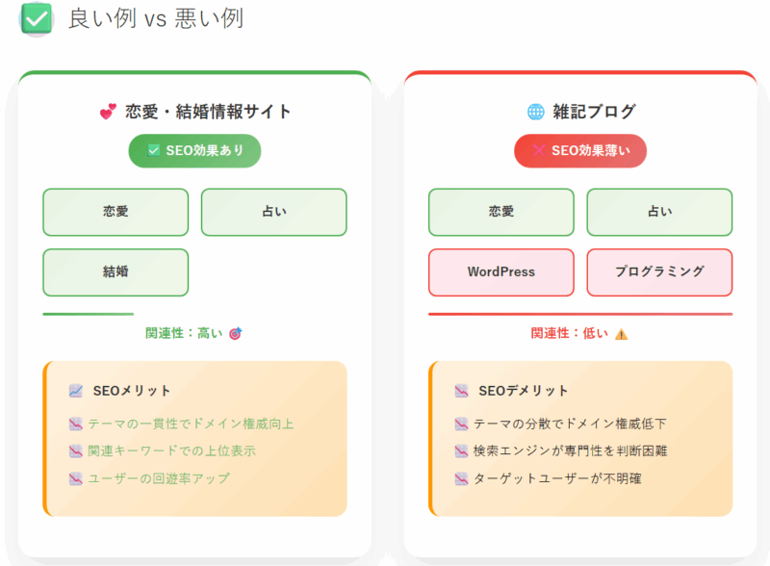The width and height of the screenshot is (770, 566).
Task: Click the large green checkmark header icon
Action: pyautogui.click(x=37, y=18)
